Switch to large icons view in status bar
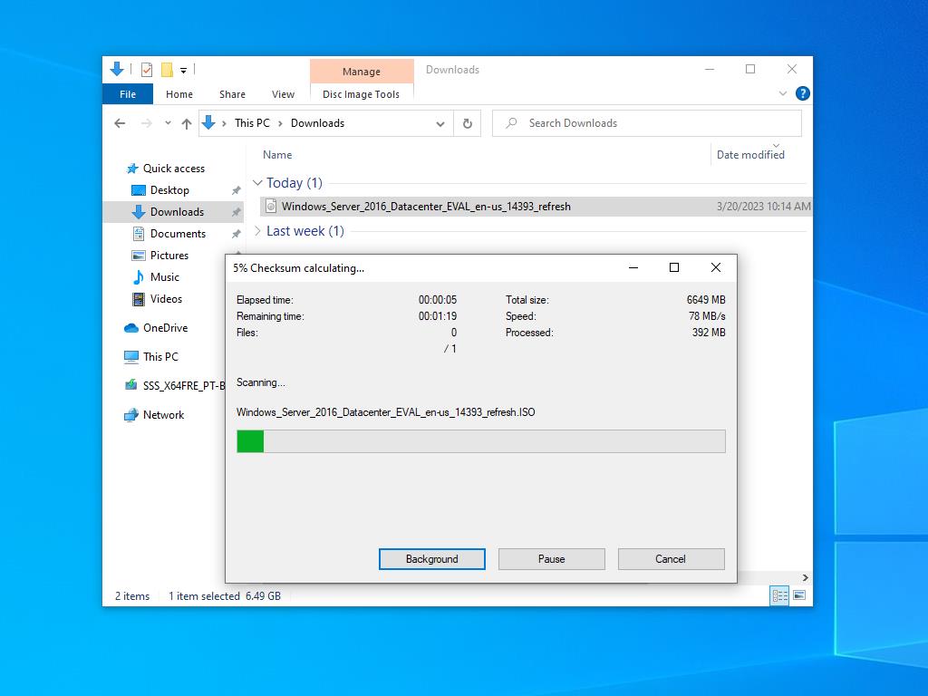The width and height of the screenshot is (928, 696). point(799,595)
